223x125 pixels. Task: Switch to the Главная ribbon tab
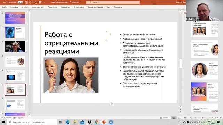pyautogui.click(x=14, y=7)
